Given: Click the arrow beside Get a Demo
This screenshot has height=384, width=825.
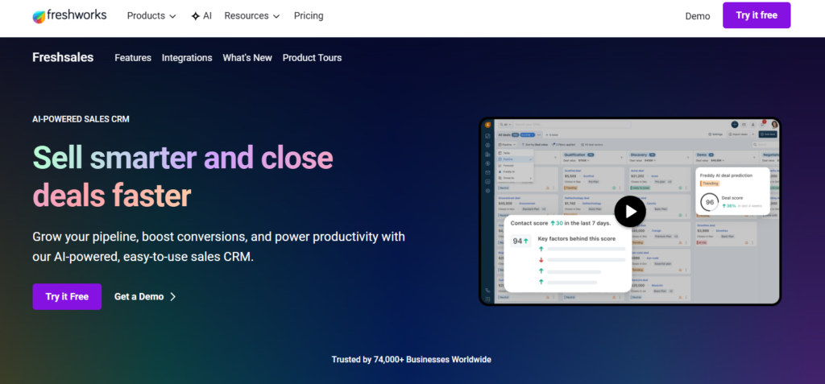Looking at the screenshot, I should (172, 297).
